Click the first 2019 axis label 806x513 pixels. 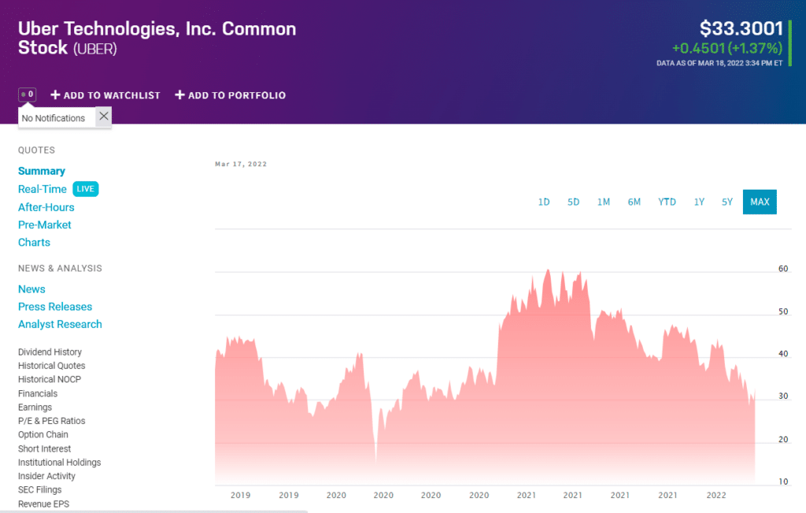click(241, 495)
